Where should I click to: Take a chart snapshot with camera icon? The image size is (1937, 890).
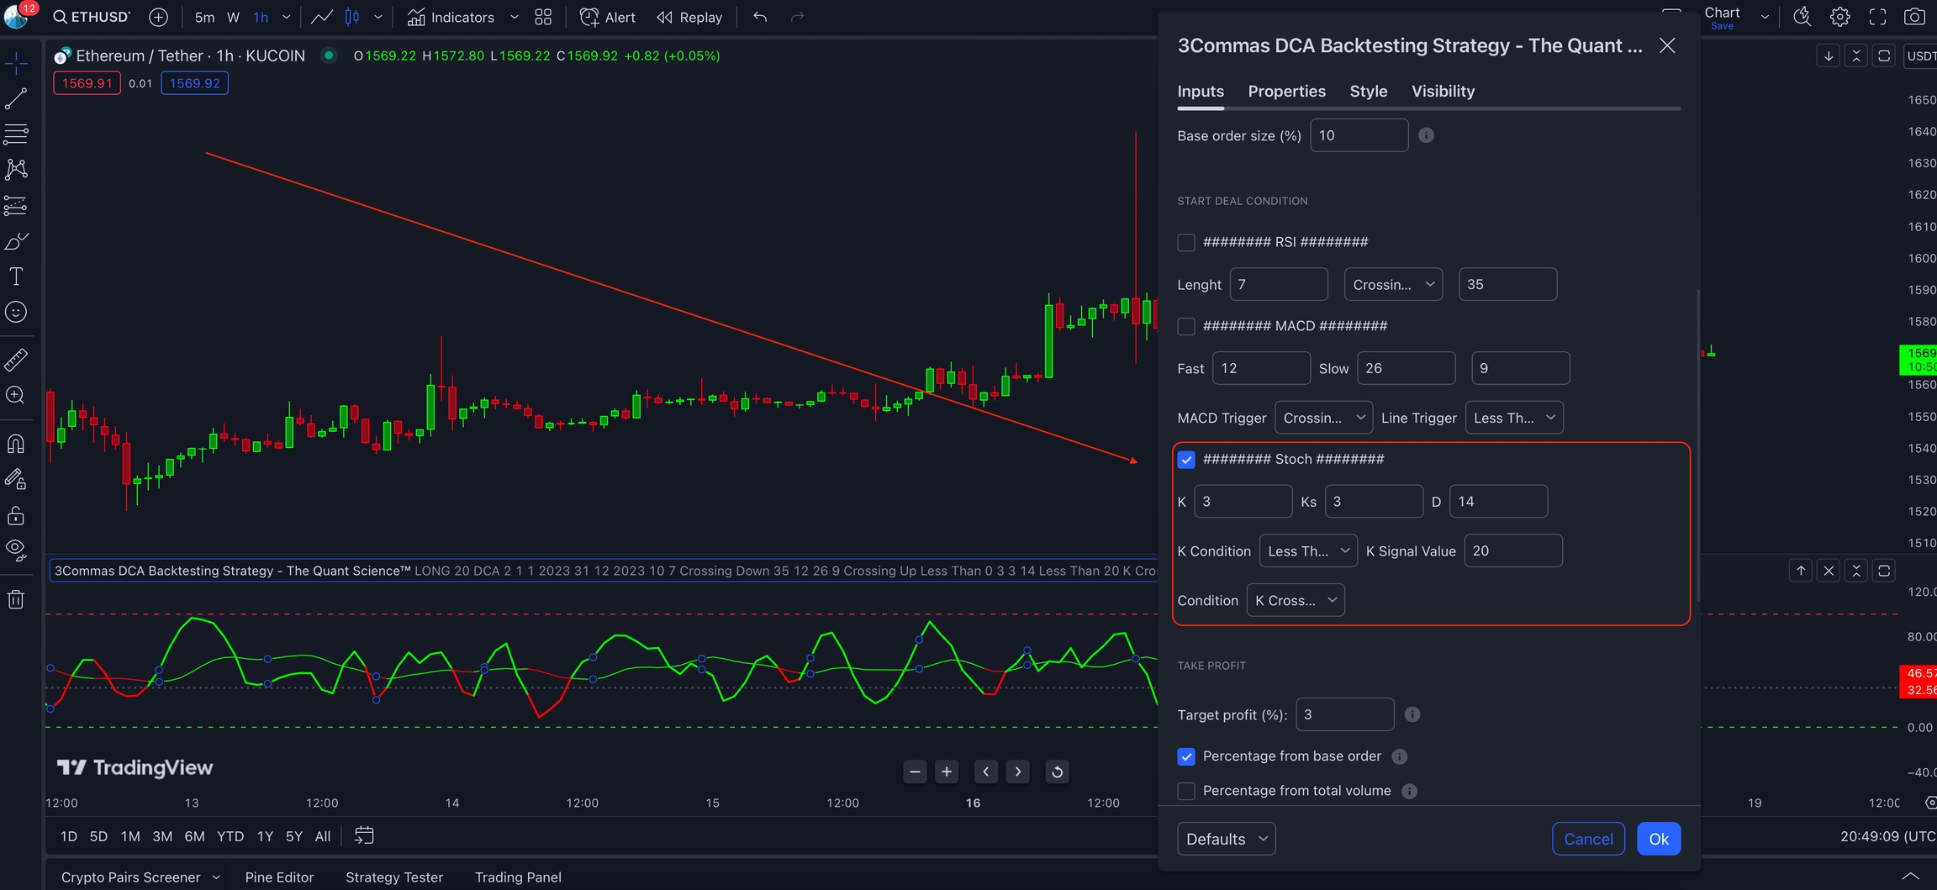(x=1914, y=17)
